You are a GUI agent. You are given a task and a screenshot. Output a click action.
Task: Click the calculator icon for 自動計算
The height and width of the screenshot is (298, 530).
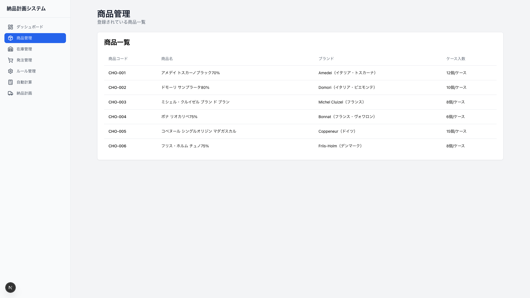click(10, 82)
